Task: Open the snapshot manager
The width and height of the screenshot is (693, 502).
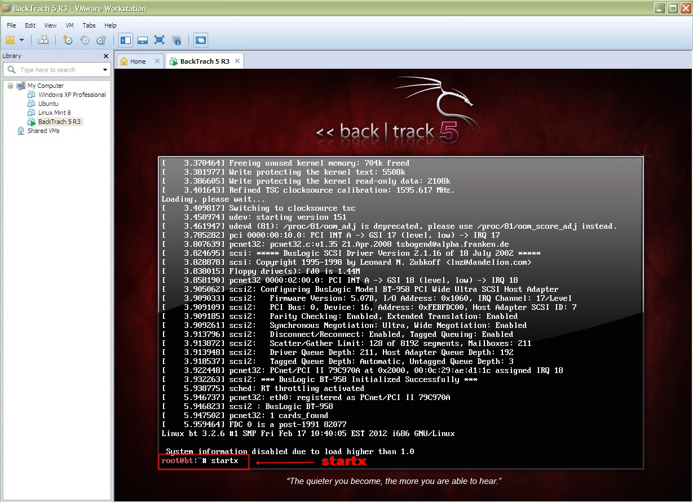Action: pyautogui.click(x=101, y=40)
